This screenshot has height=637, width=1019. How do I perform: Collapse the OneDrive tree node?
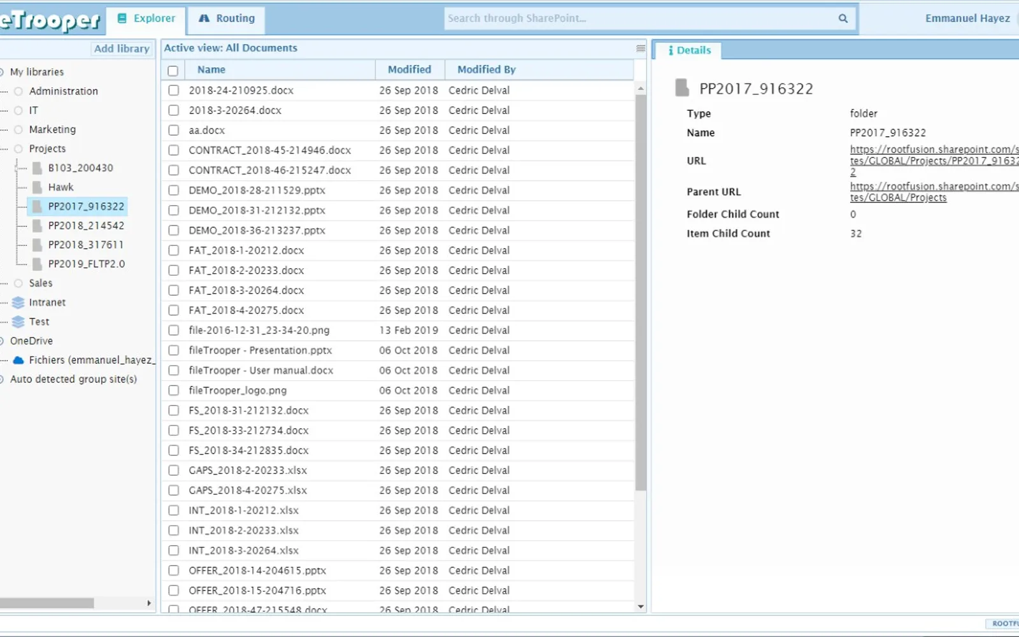tap(2, 341)
